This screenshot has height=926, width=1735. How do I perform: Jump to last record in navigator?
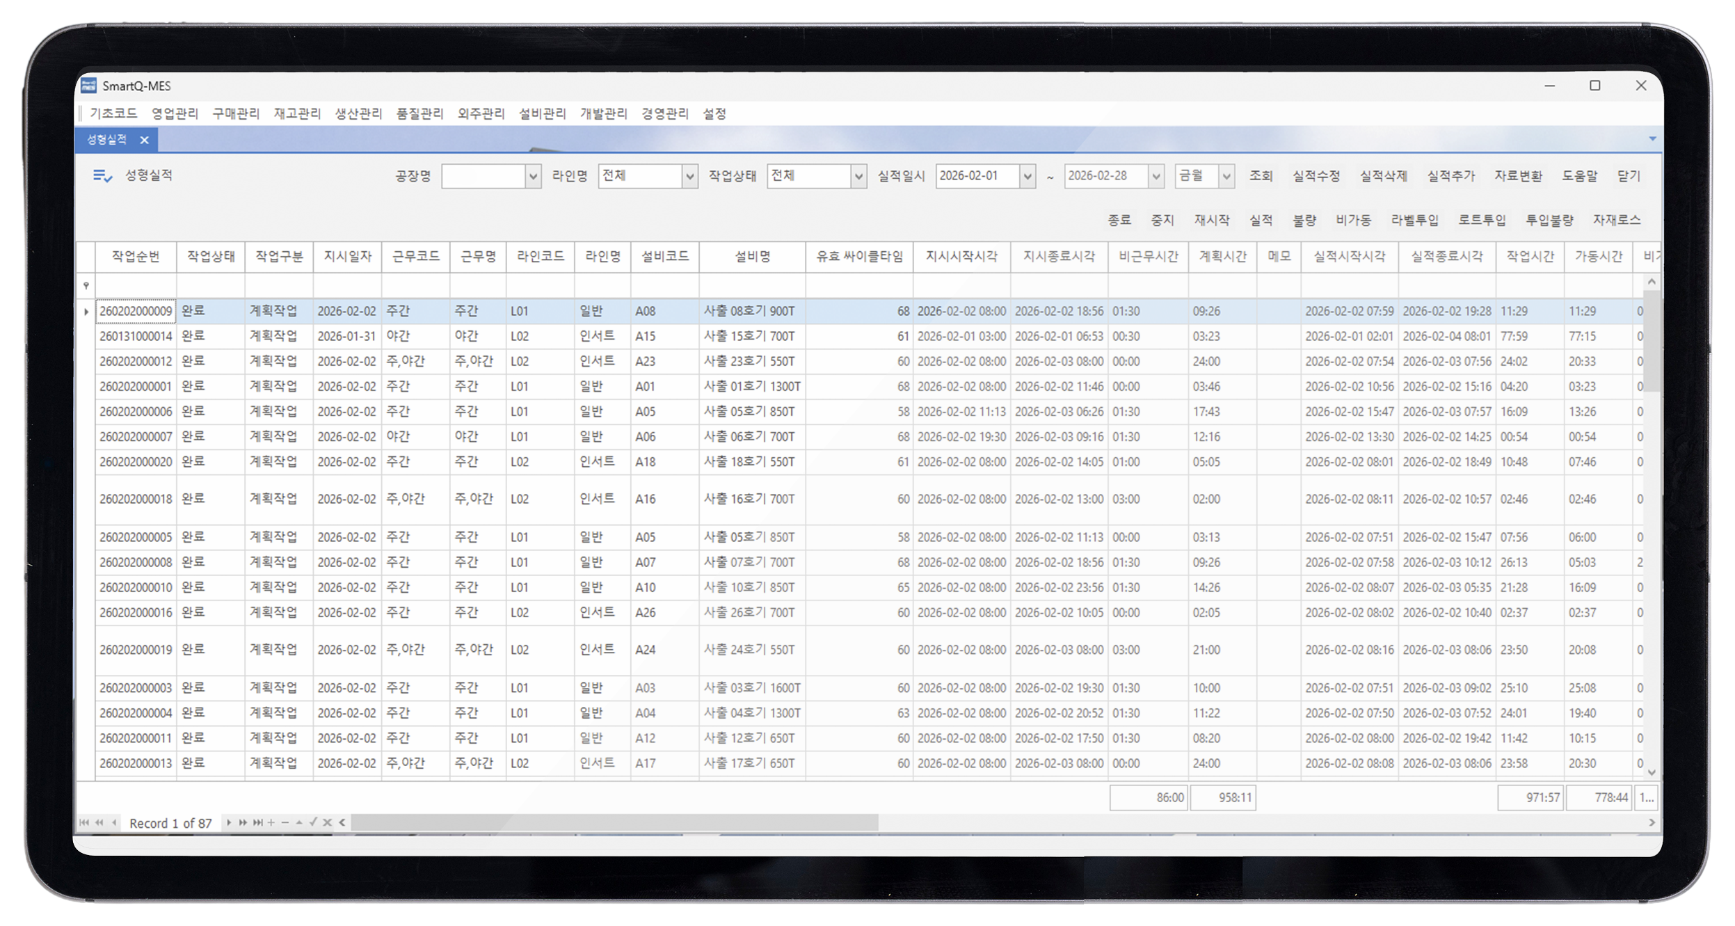click(258, 823)
